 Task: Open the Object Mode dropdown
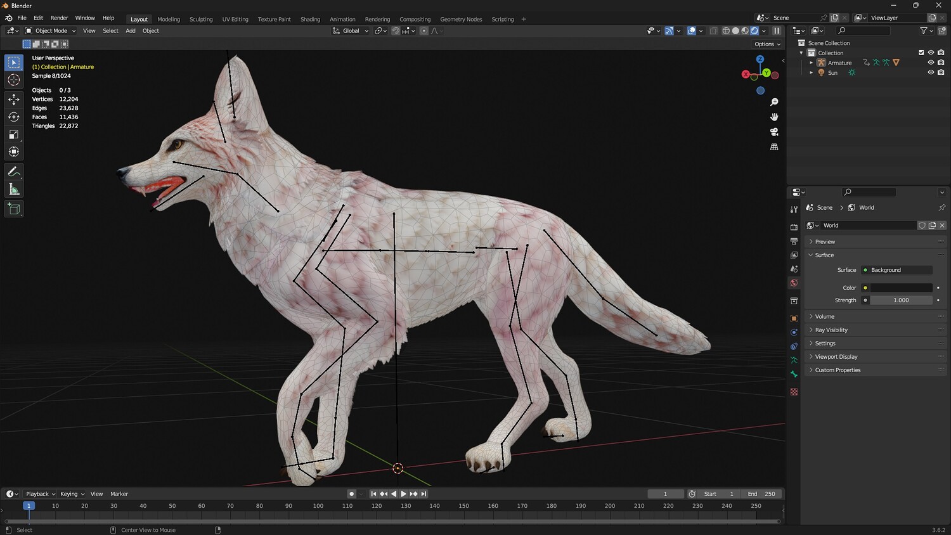click(51, 30)
